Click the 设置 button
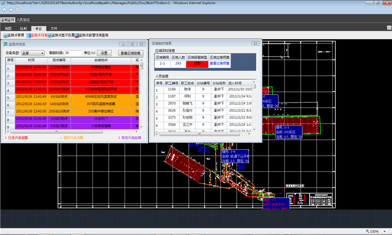 click(104, 53)
